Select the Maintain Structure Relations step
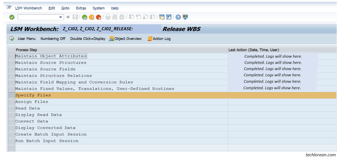 (53, 76)
